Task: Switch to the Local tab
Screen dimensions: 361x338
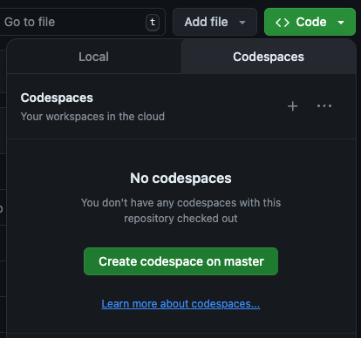Action: pyautogui.click(x=94, y=57)
